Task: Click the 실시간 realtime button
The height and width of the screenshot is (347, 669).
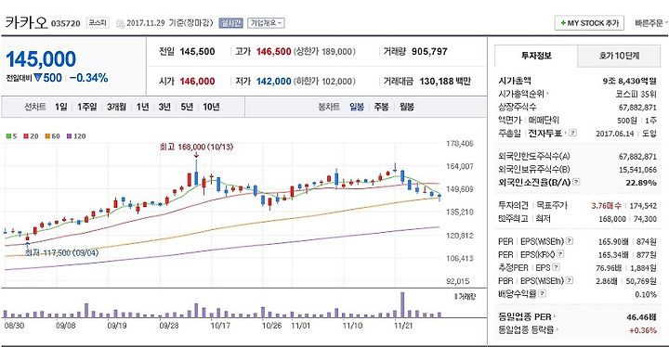Action: pyautogui.click(x=230, y=23)
